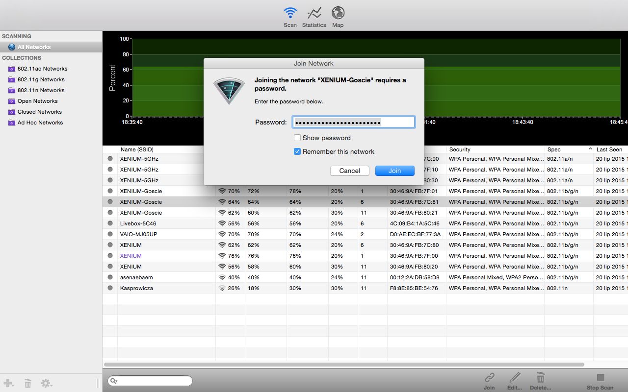The width and height of the screenshot is (628, 392).
Task: Click signal icon in asenaebaem row
Action: (222, 277)
